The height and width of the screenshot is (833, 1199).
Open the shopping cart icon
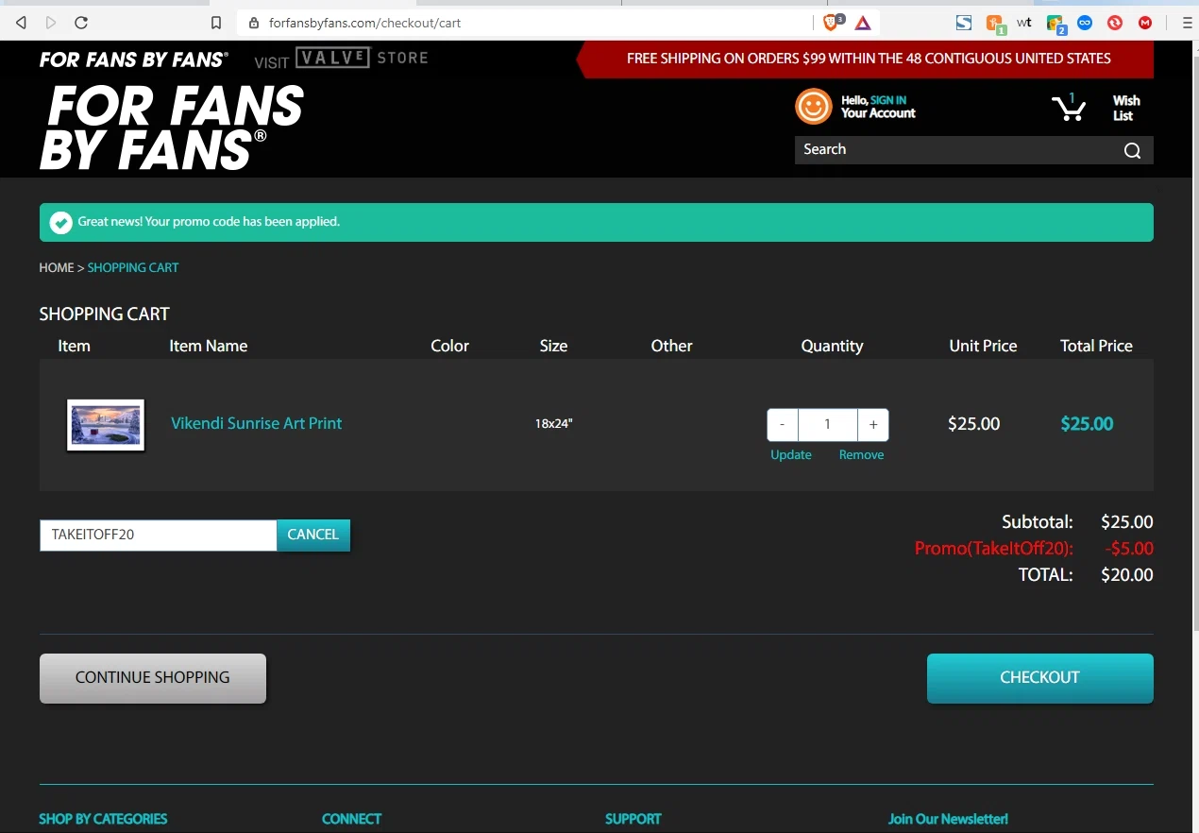(1070, 108)
